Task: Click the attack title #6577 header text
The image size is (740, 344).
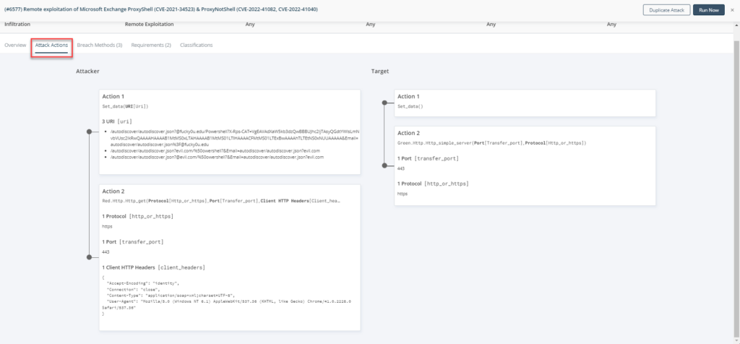Action: click(160, 9)
